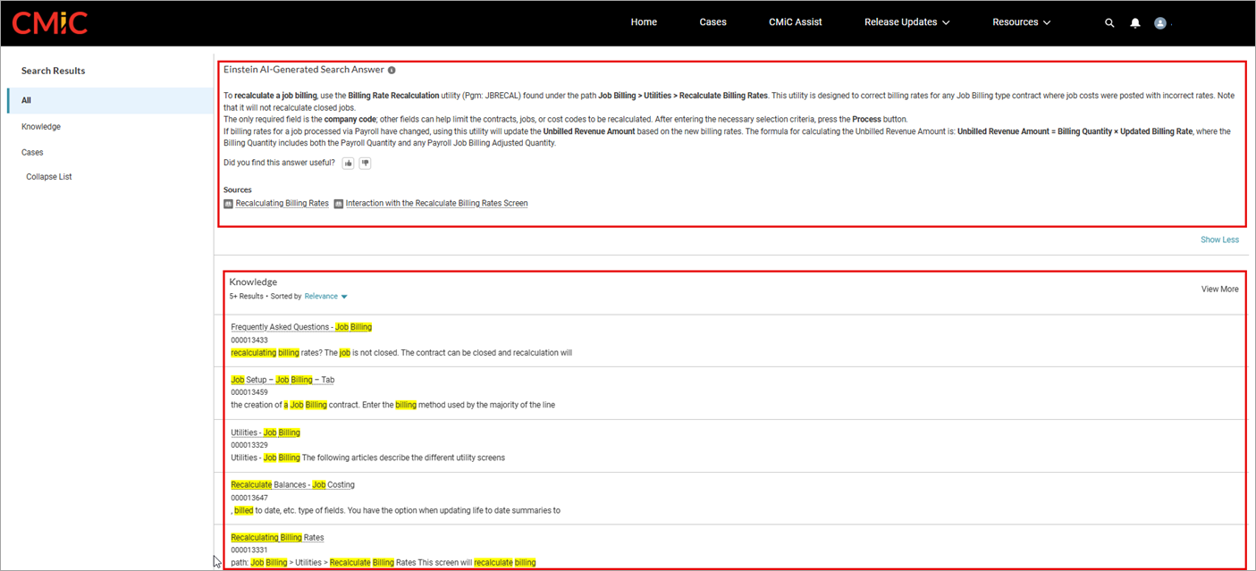This screenshot has width=1256, height=571.
Task: Click Show Less under the AI answer
Action: click(1219, 239)
